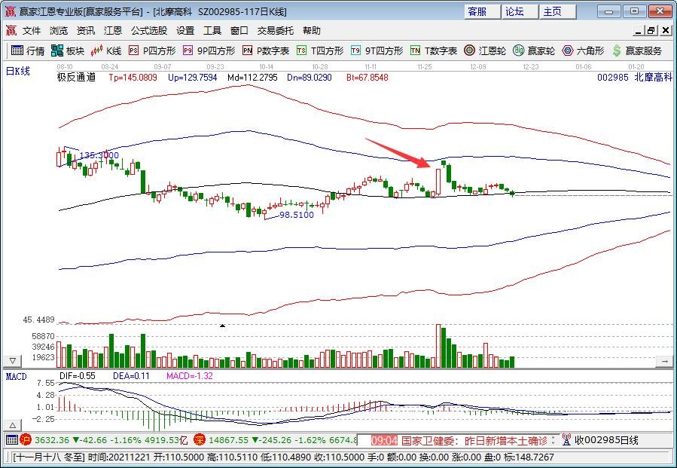Click the table grid icon in status bar

point(12,440)
